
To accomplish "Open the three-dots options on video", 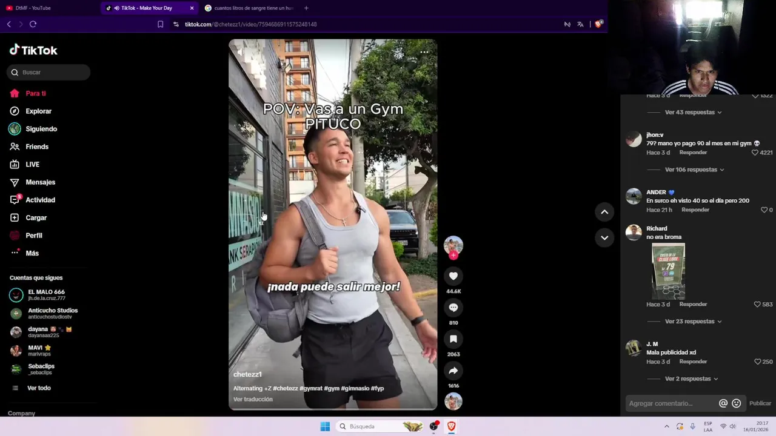I will pyautogui.click(x=424, y=52).
